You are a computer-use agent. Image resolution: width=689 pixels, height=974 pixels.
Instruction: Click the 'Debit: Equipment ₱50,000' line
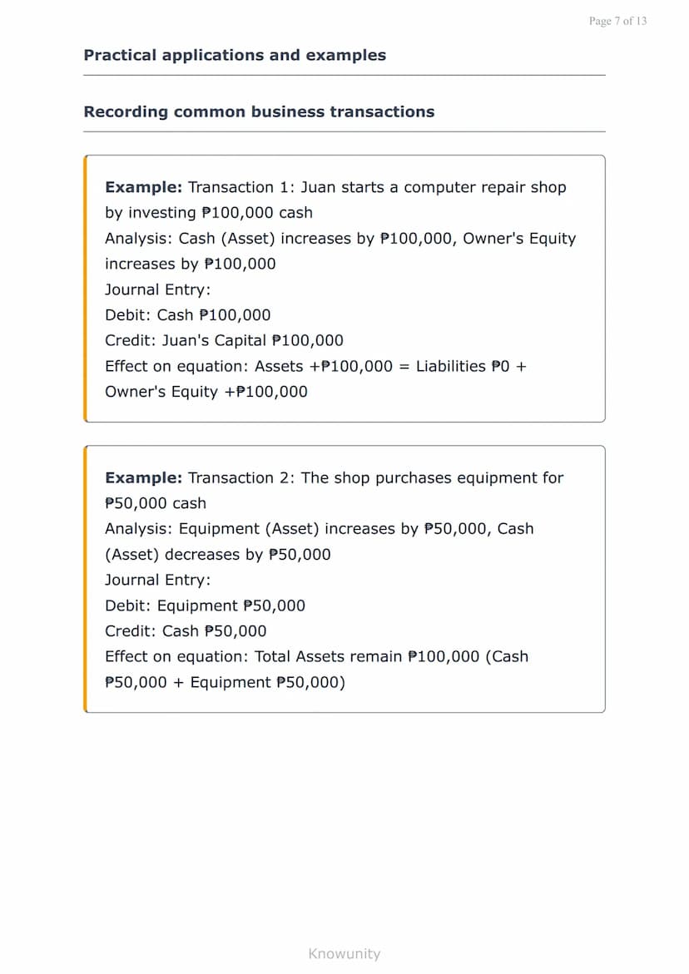[x=205, y=606]
